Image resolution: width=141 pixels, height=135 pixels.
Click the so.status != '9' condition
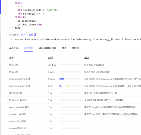(34, 14)
